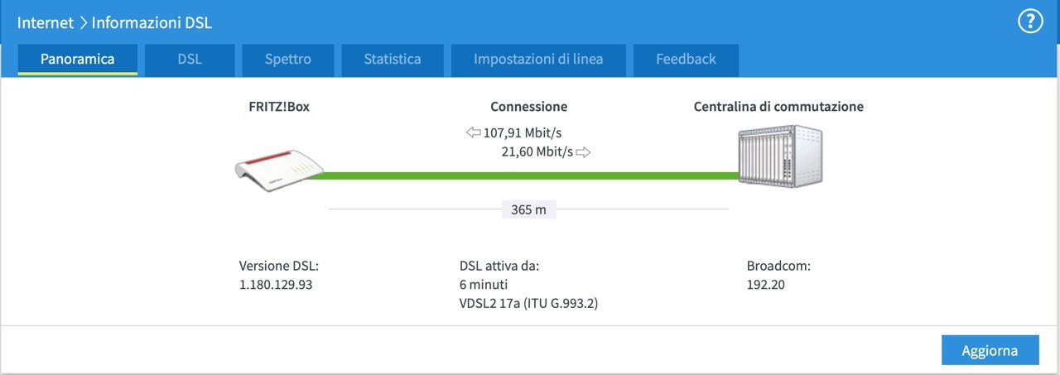Click the FRITZ!Box router image

(275, 170)
